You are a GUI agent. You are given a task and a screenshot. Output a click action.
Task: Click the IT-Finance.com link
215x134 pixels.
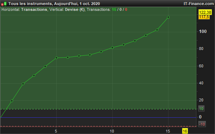click(x=199, y=4)
